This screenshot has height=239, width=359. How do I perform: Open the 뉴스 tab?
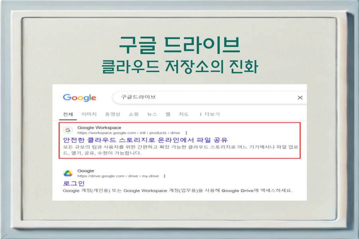(x=152, y=114)
